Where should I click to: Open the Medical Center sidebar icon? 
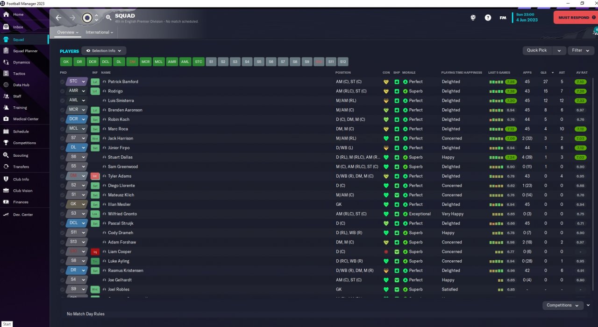point(6,119)
